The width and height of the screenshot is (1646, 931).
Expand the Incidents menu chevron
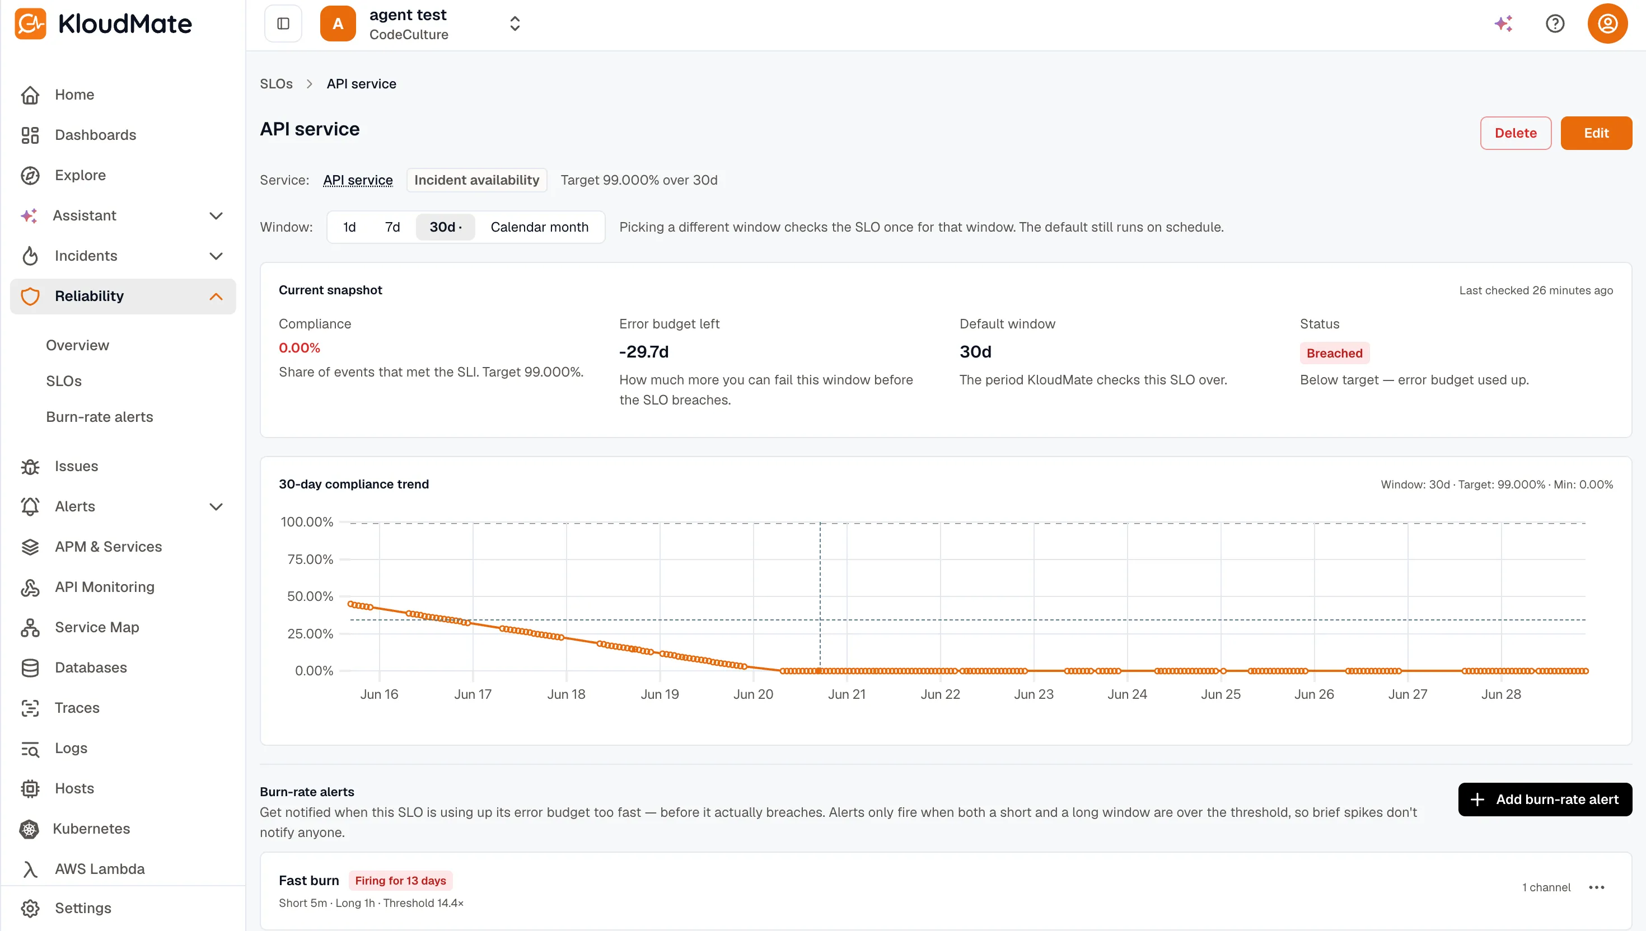click(x=216, y=256)
